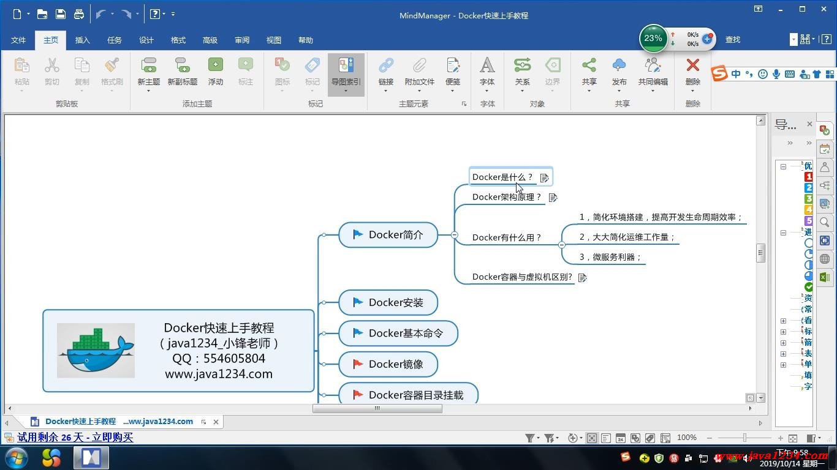Screen dimensions: 837x470
Task: Open the undo history dropdown arrow
Action: pos(113,13)
